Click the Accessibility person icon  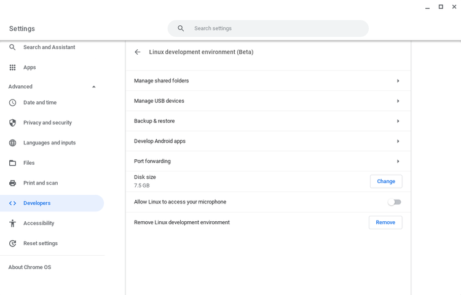12,223
